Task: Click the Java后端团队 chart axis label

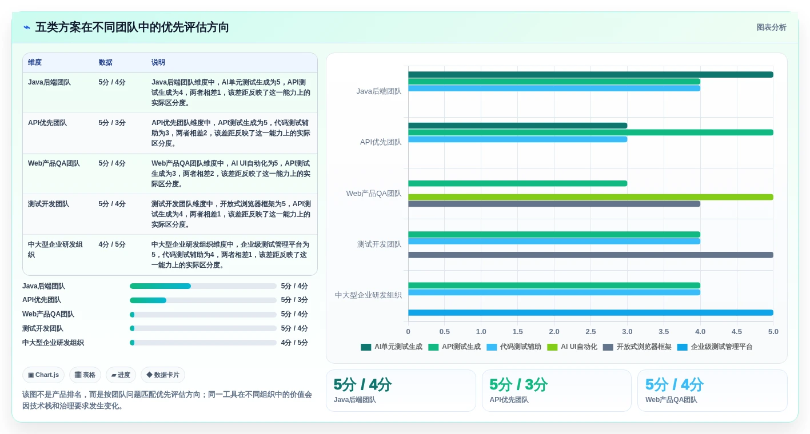Action: (379, 91)
